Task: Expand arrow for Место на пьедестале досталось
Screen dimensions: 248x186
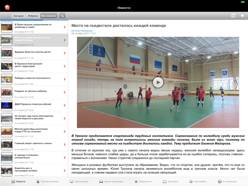Action: click(x=65, y=40)
